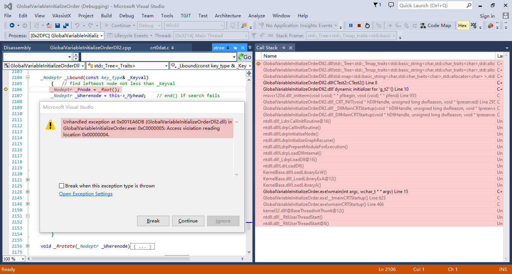
Task: Click the Quick Launch search magnifier
Action: (469, 5)
